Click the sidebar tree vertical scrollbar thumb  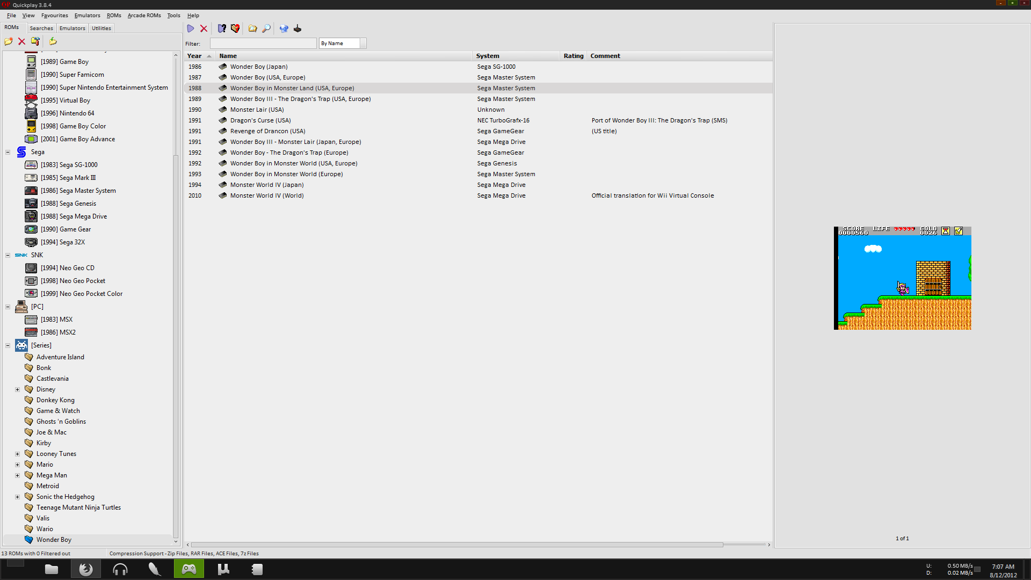click(x=176, y=346)
